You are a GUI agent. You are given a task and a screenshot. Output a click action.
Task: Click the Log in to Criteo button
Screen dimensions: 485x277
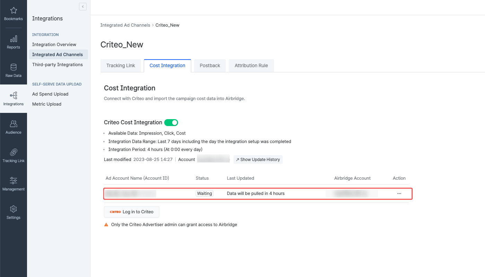click(131, 212)
